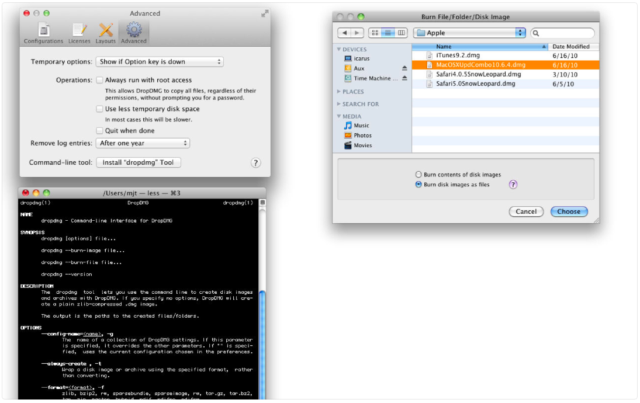Open the Configurations preferences pane

tap(43, 33)
